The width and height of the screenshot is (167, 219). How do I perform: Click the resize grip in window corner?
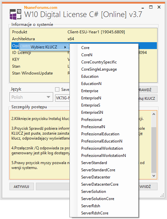tap(162, 195)
